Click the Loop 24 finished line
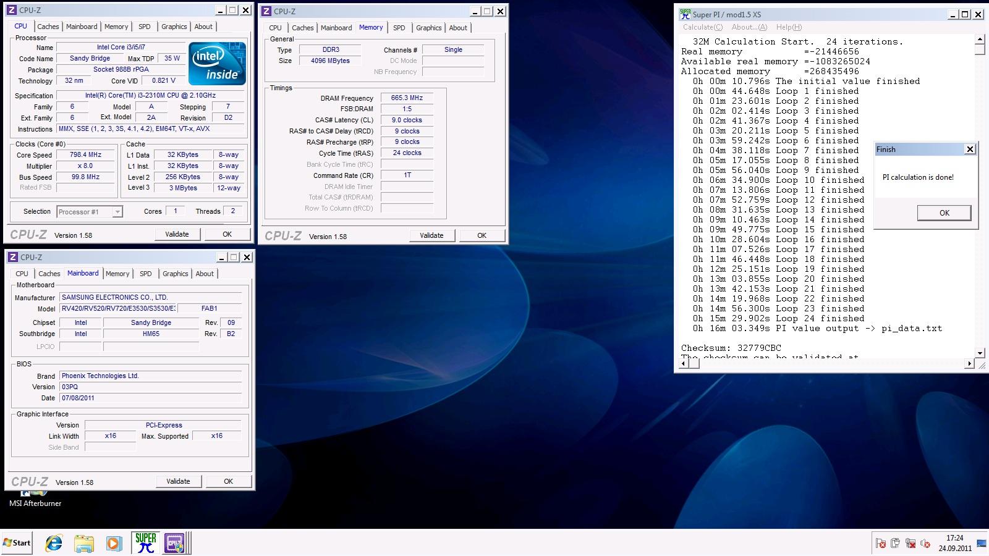Viewport: 989px width, 556px height. point(778,318)
